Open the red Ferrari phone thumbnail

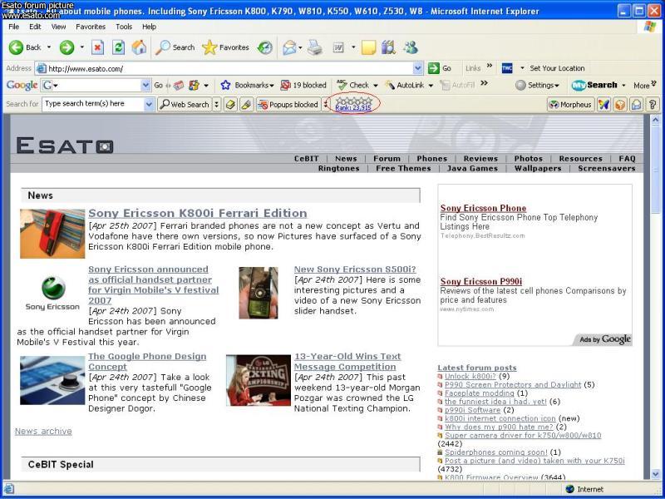pos(52,234)
